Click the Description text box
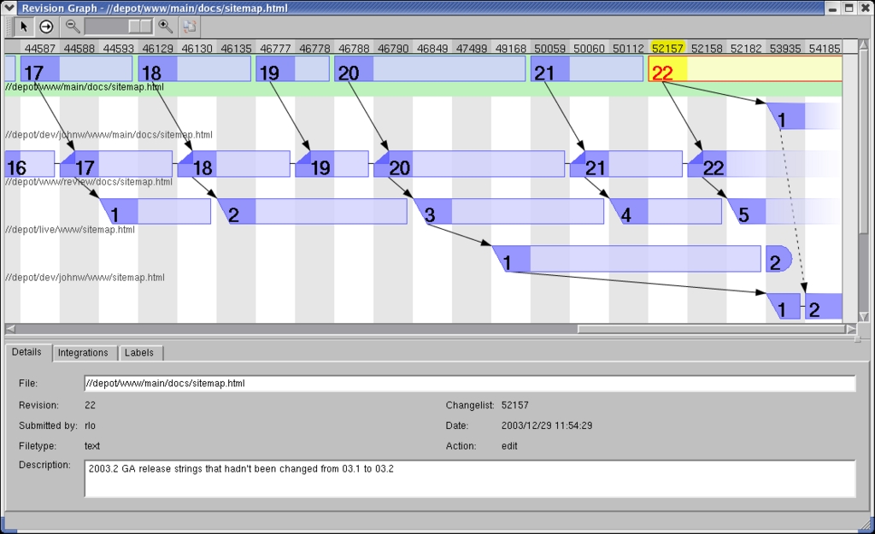875x534 pixels. [469, 478]
